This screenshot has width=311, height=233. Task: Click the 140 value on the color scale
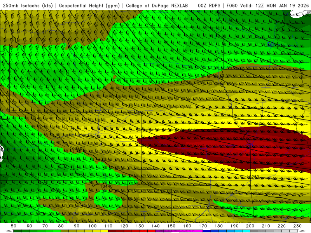[155, 226]
